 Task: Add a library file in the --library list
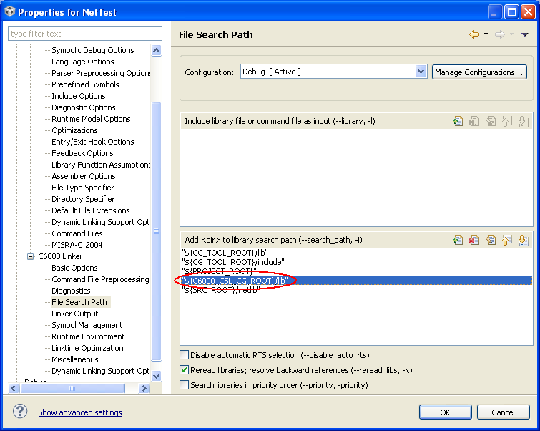click(x=458, y=121)
